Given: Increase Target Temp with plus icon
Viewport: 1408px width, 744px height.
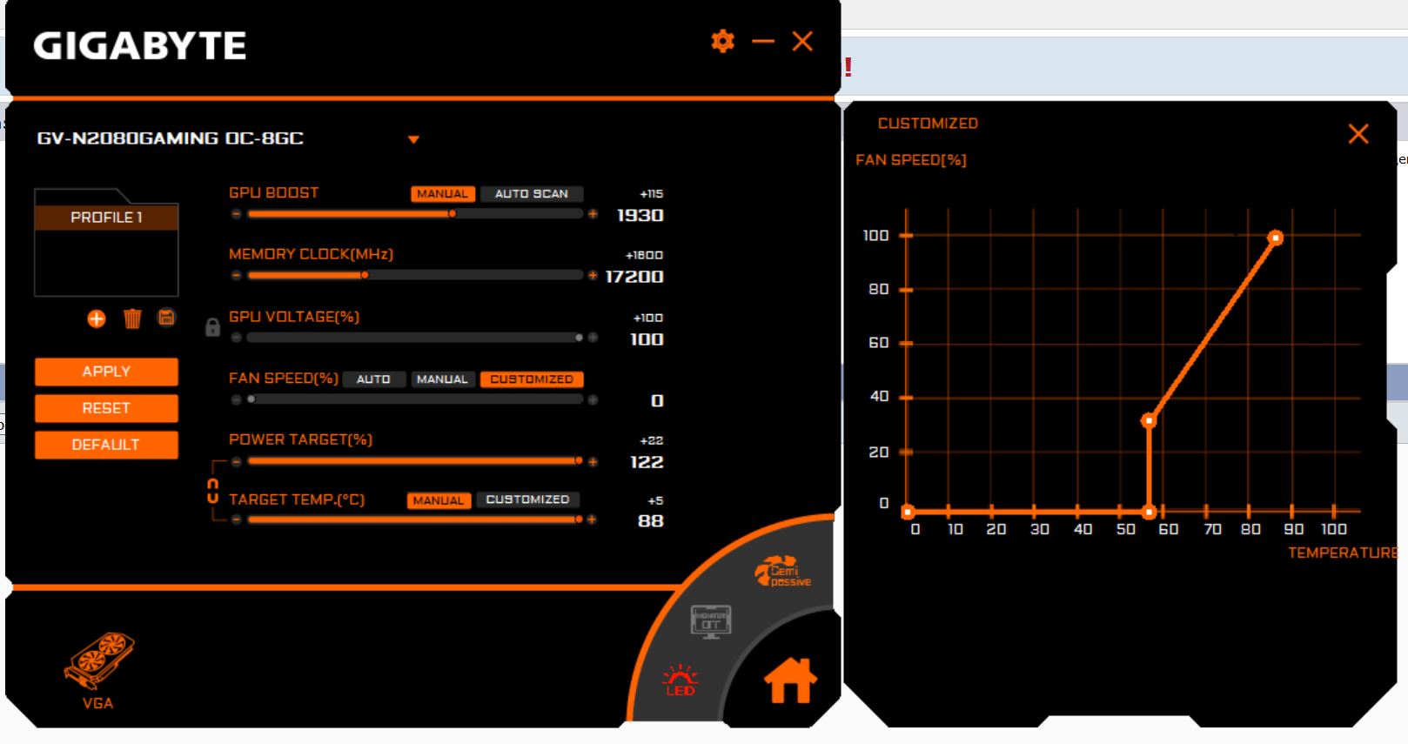Looking at the screenshot, I should [x=593, y=519].
